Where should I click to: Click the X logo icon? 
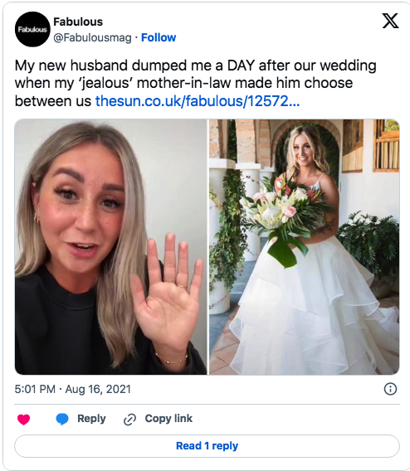click(390, 21)
